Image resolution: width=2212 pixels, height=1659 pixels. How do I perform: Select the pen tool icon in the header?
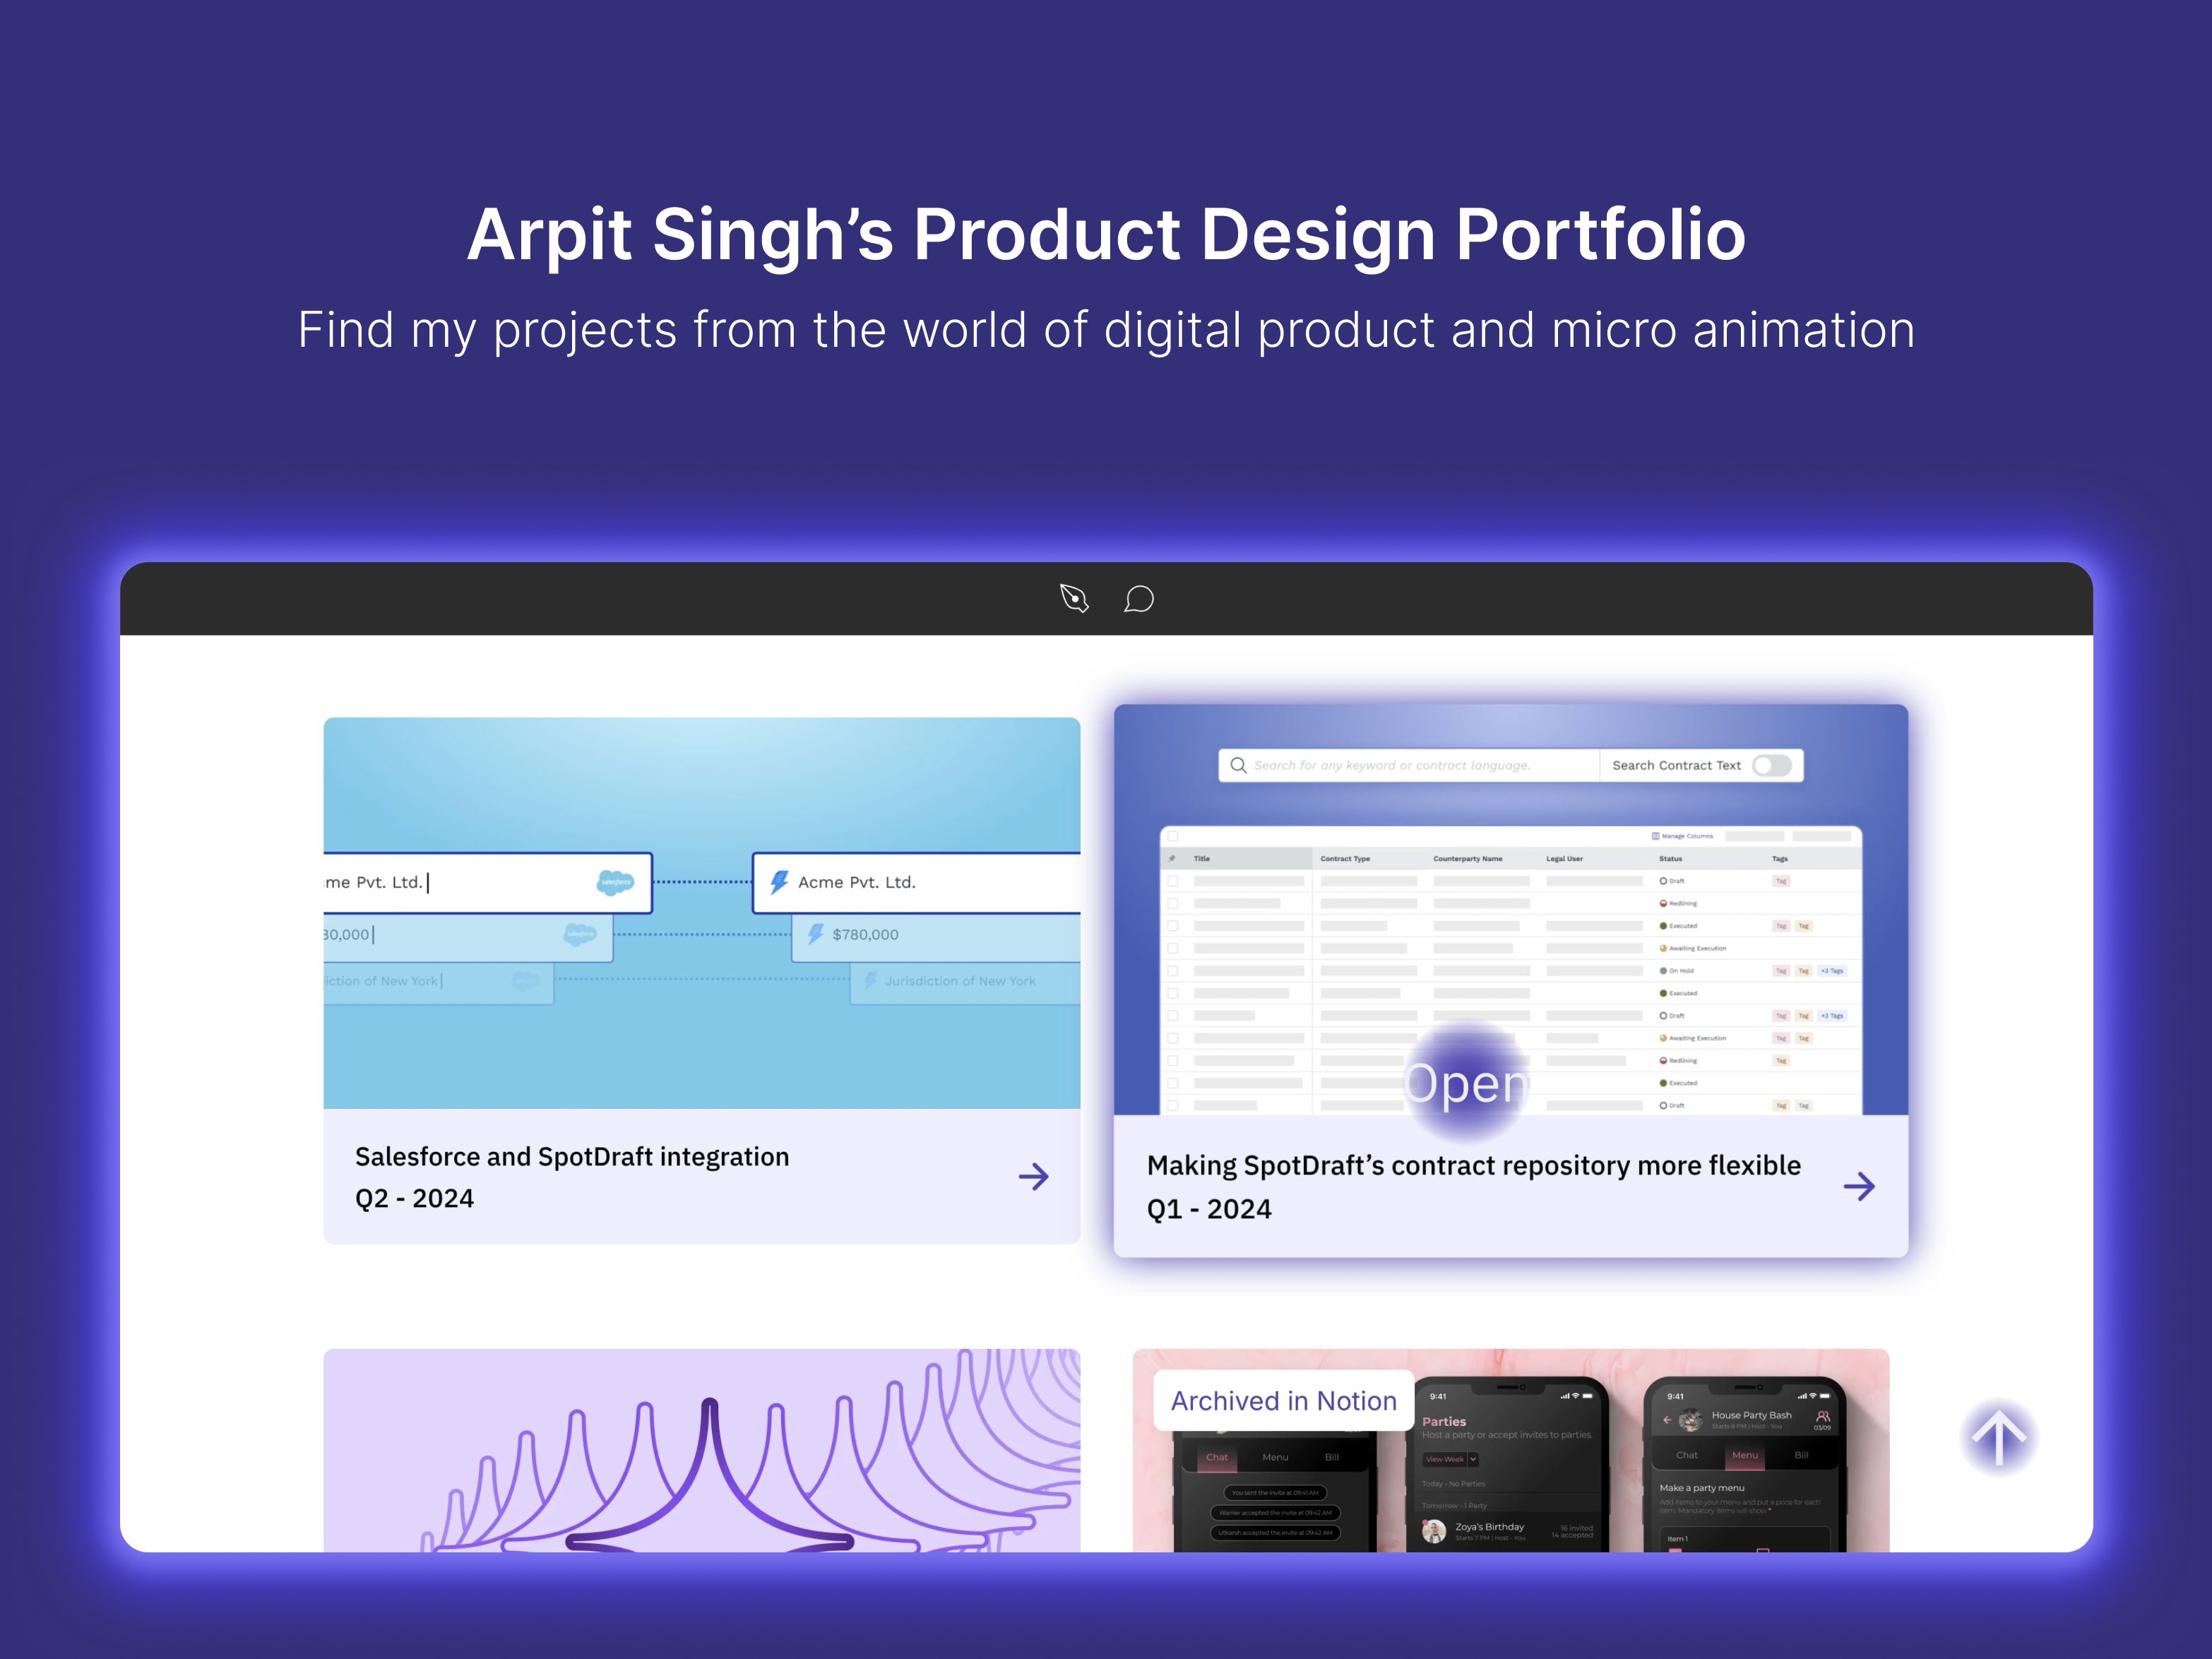(x=1075, y=599)
